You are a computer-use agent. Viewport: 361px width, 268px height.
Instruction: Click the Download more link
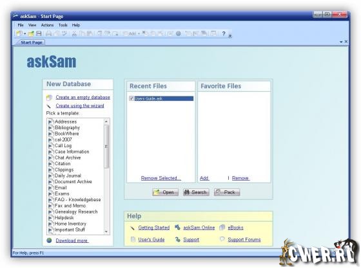pos(72,240)
